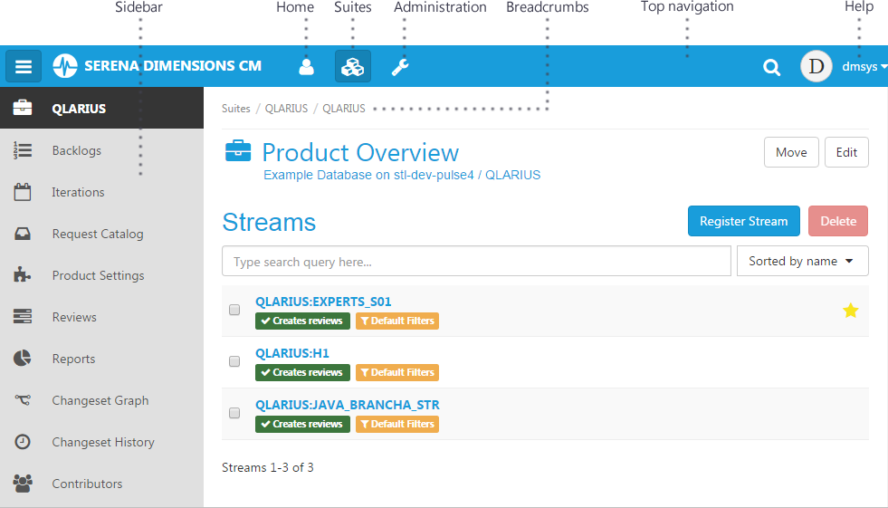Image resolution: width=888 pixels, height=508 pixels.
Task: Open the Home user icon
Action: coord(306,67)
